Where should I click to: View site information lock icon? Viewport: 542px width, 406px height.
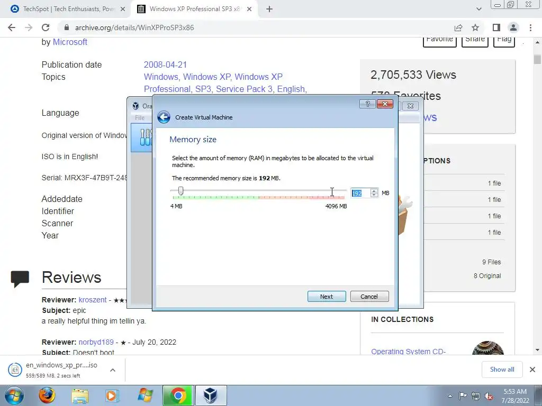(x=67, y=27)
